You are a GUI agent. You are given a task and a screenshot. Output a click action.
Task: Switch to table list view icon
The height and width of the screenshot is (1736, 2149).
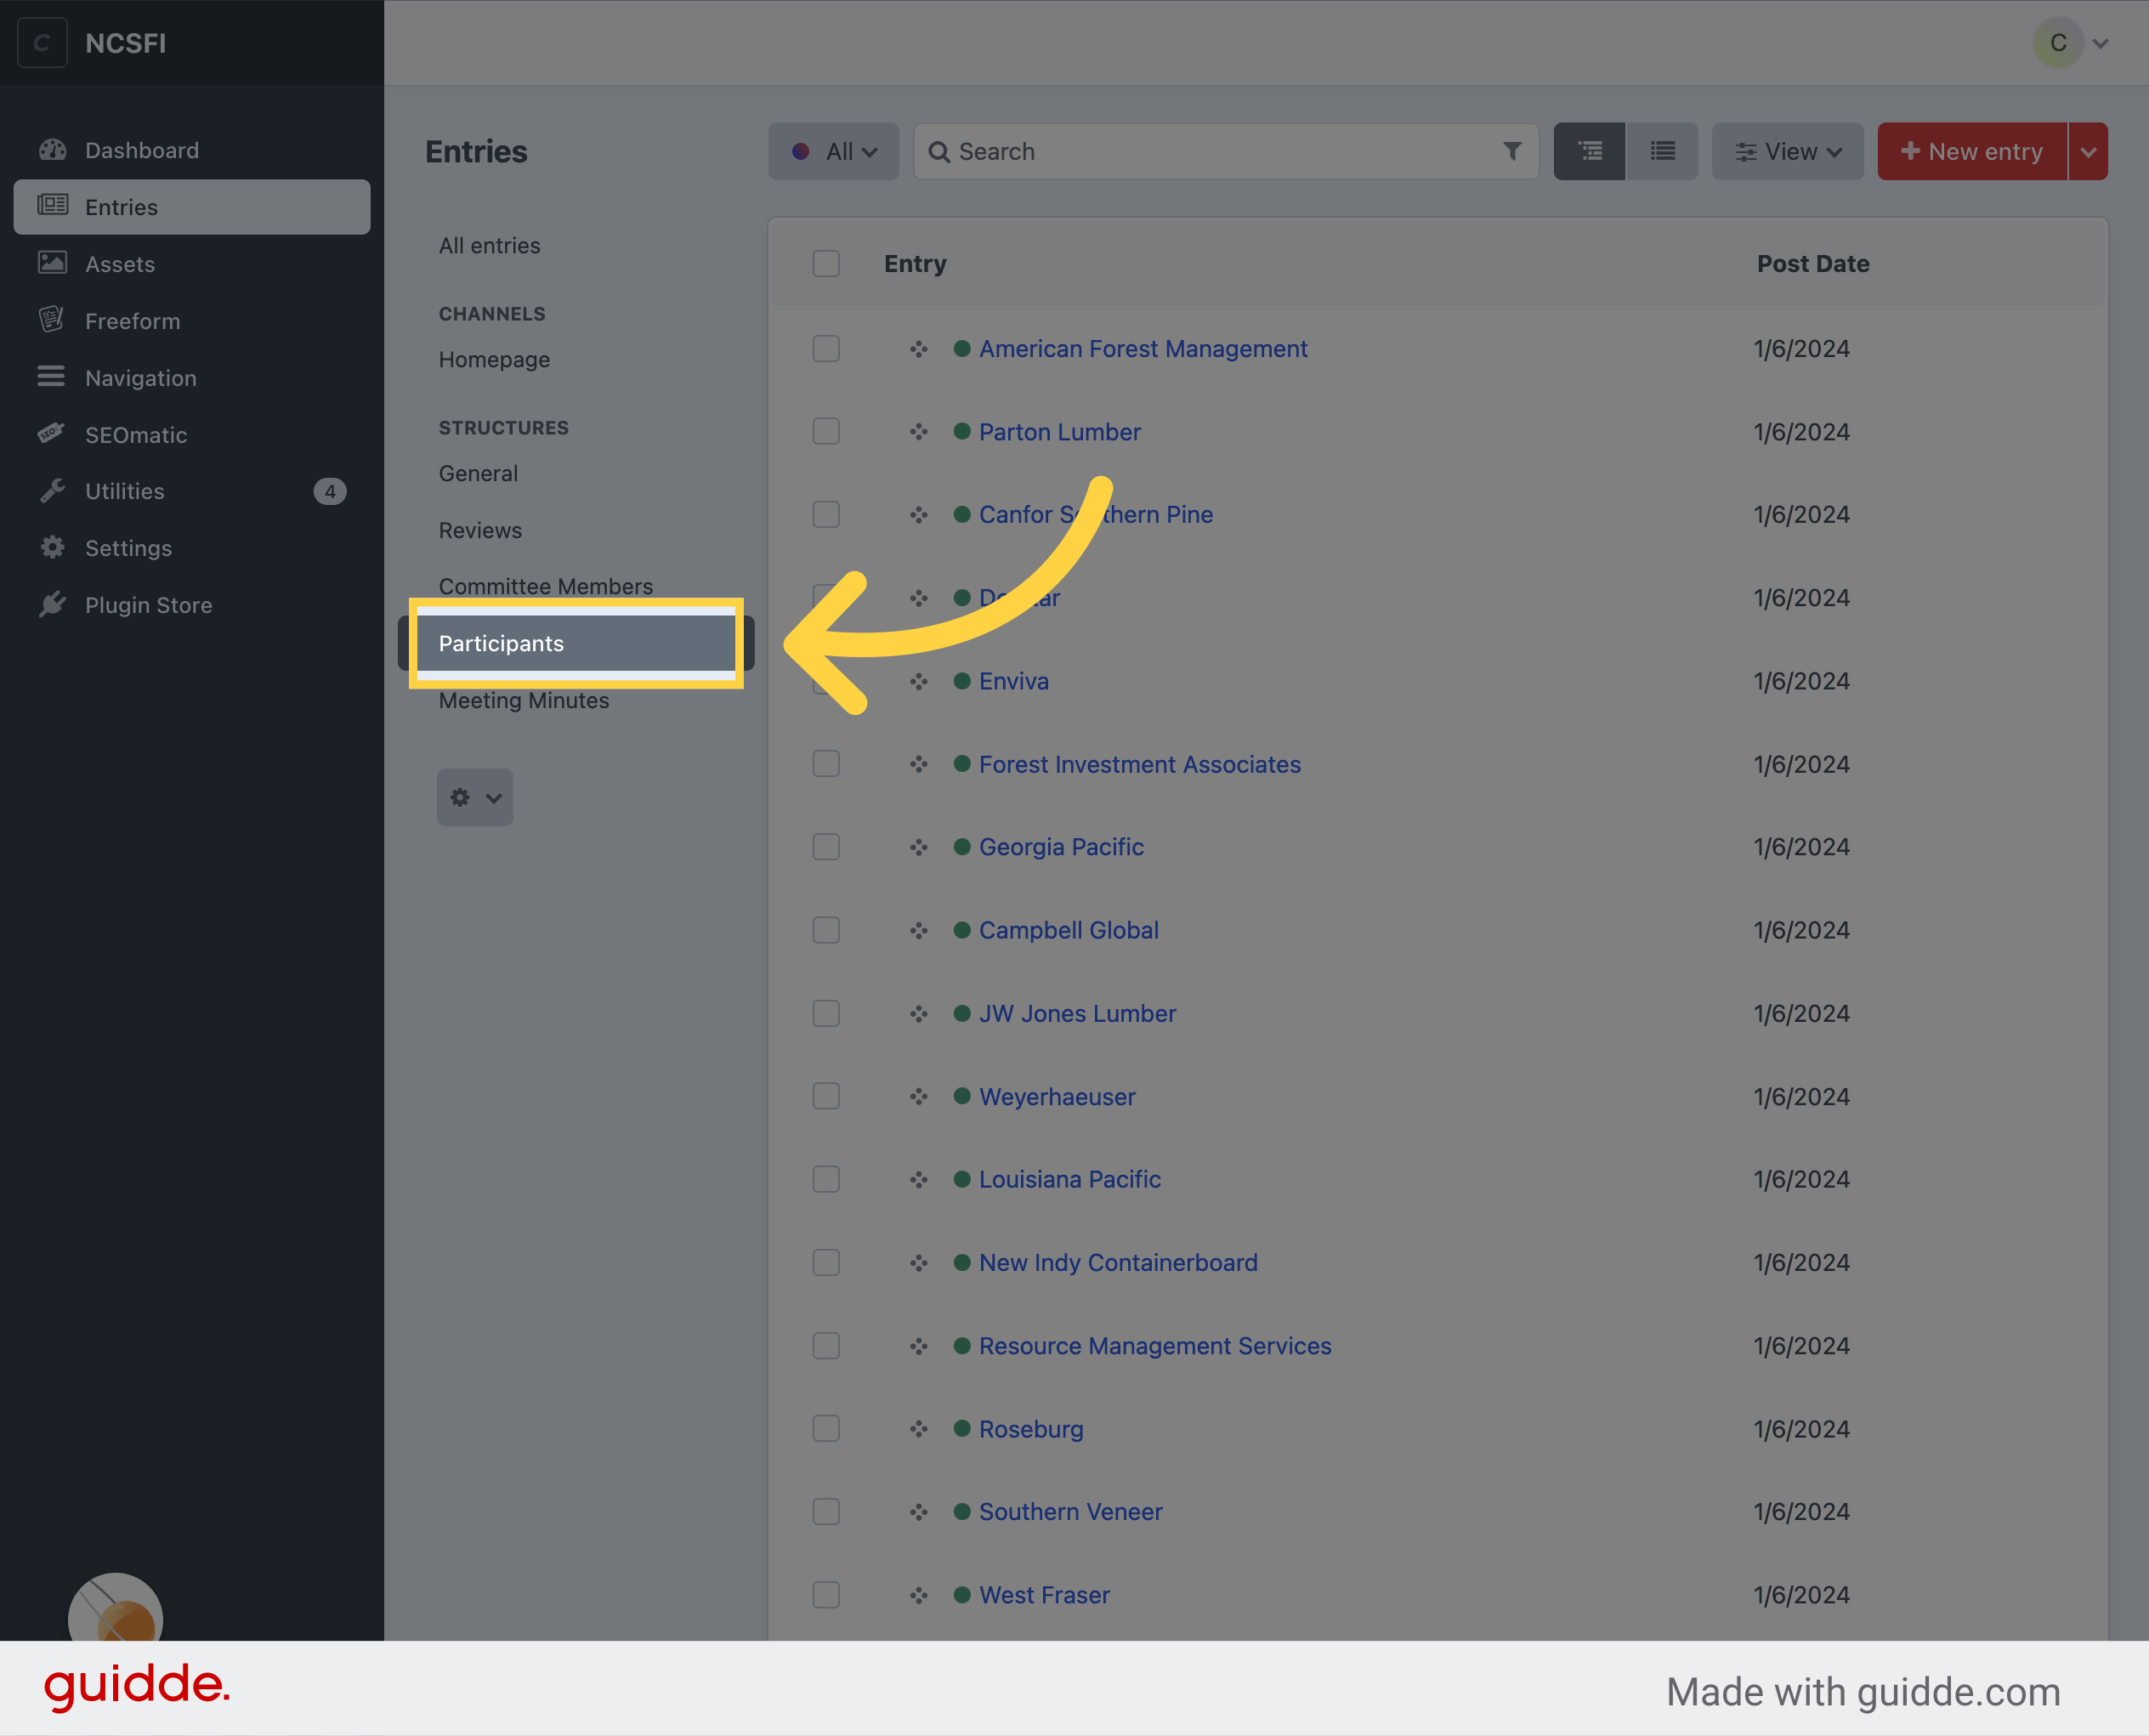point(1662,151)
